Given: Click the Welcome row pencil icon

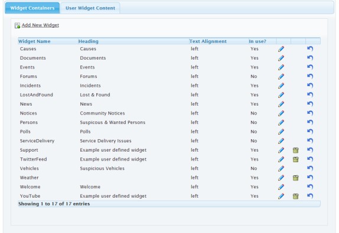Looking at the screenshot, I should (x=281, y=187).
